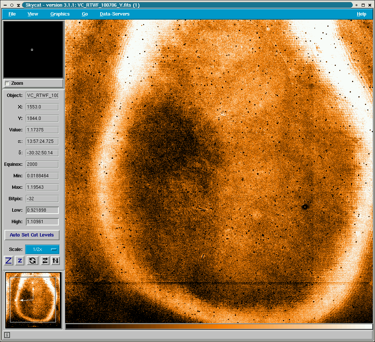Click the Low cut level input field
Image resolution: width=375 pixels, height=342 pixels.
click(x=42, y=210)
